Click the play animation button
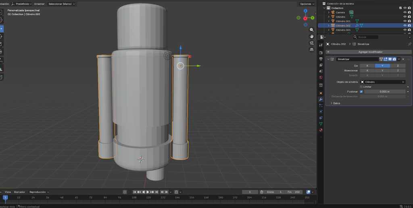 point(148,192)
